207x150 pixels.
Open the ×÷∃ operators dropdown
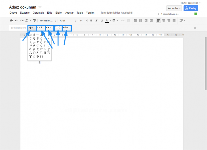click(41, 28)
